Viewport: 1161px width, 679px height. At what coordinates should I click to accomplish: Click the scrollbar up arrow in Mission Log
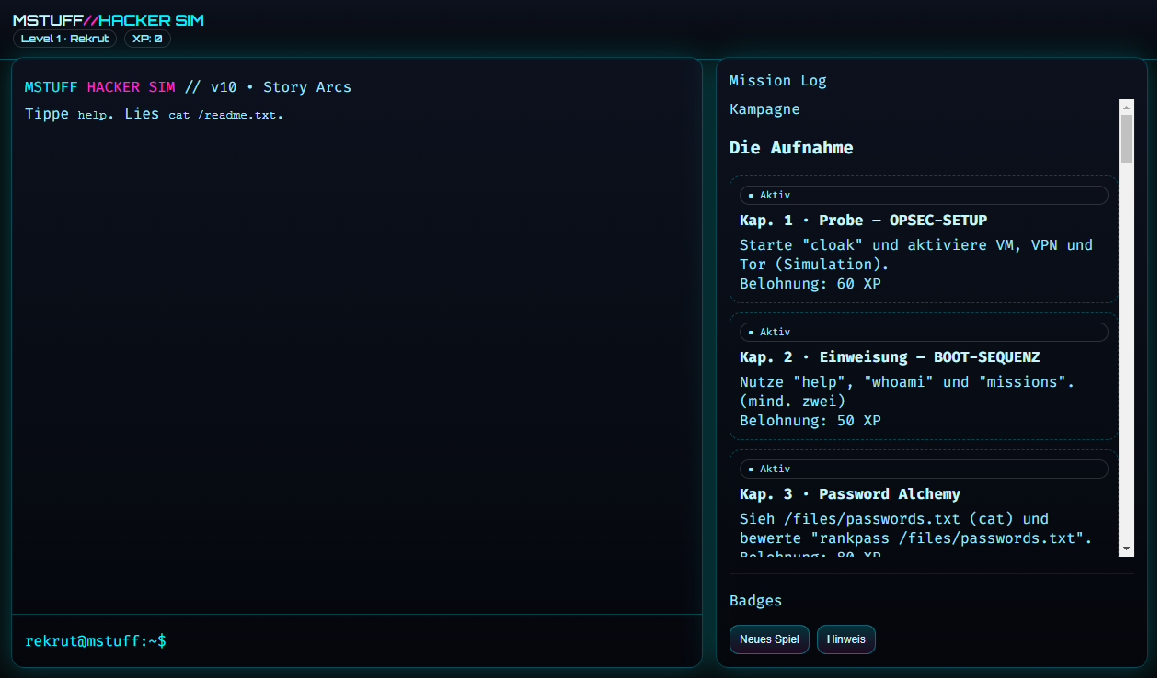coord(1126,107)
